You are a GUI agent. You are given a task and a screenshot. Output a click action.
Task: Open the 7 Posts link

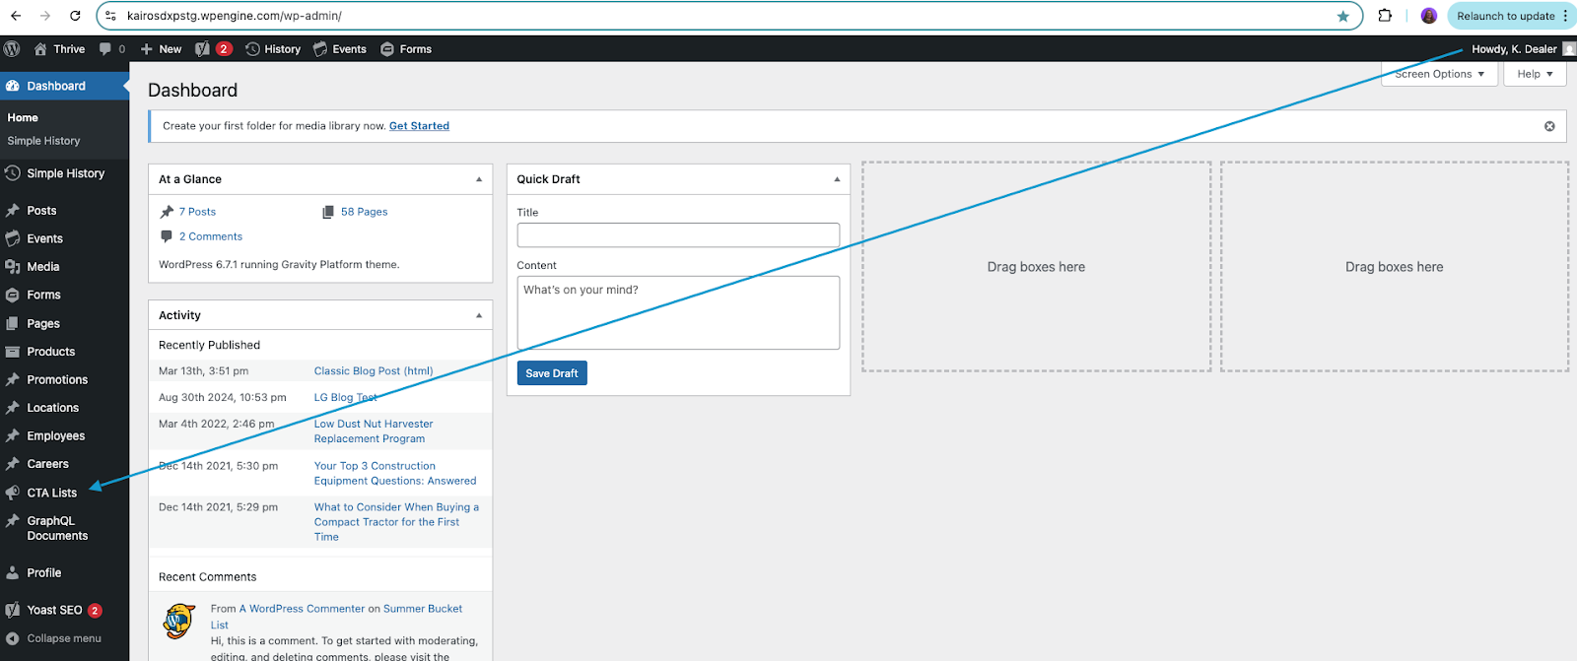point(197,212)
